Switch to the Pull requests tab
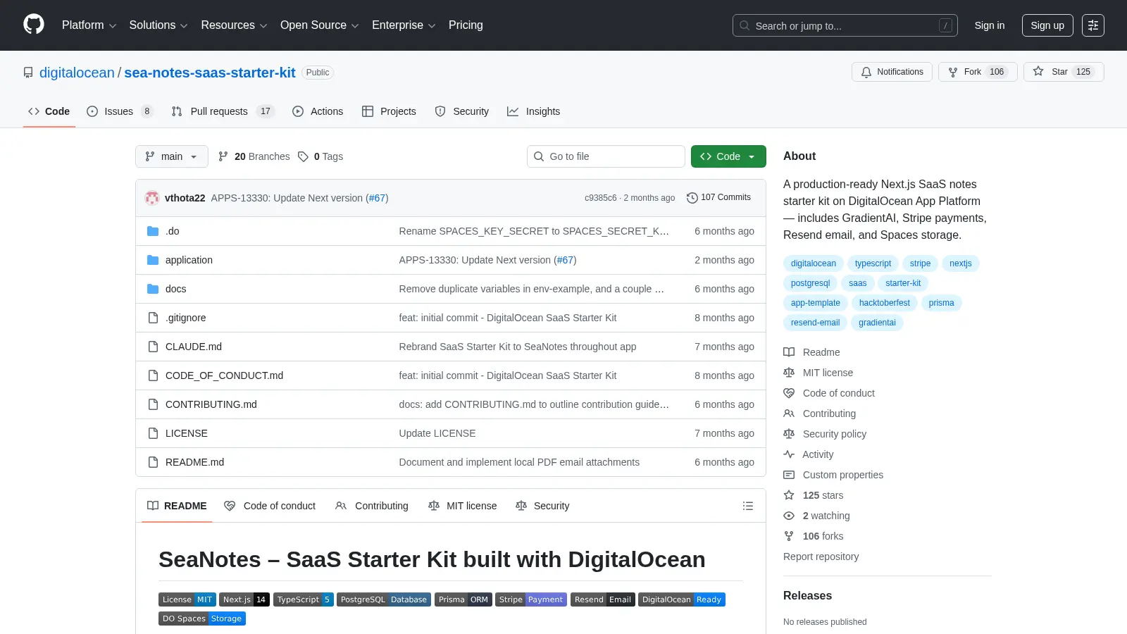The height and width of the screenshot is (634, 1127). [222, 111]
